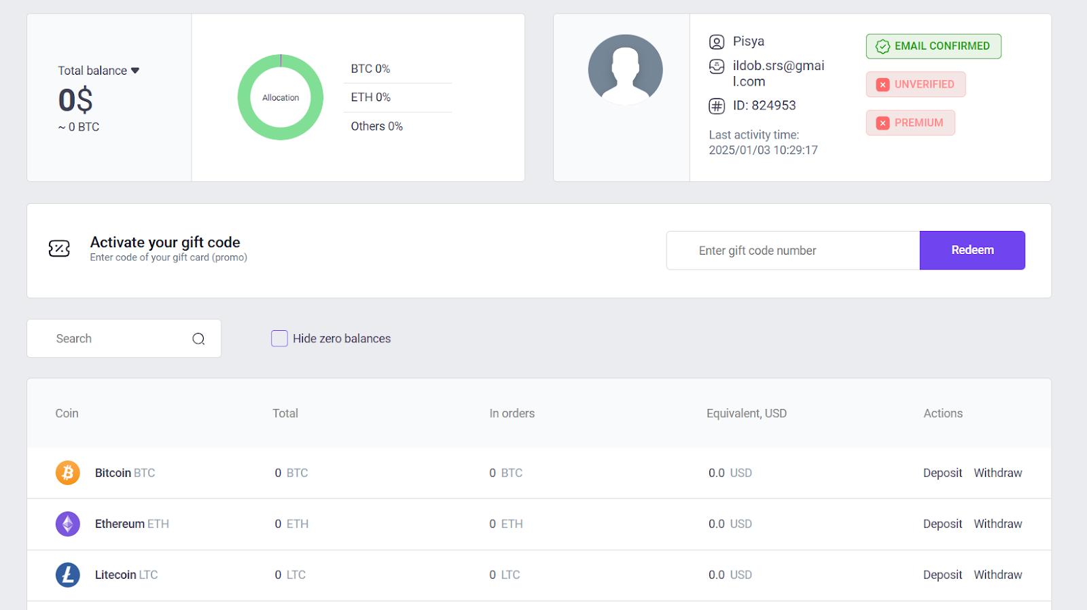Image resolution: width=1087 pixels, height=610 pixels.
Task: Click the Bitcoin coin icon
Action: tap(68, 473)
